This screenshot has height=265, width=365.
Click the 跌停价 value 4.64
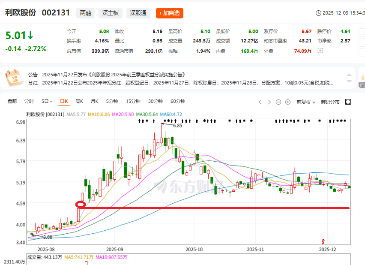[345, 31]
